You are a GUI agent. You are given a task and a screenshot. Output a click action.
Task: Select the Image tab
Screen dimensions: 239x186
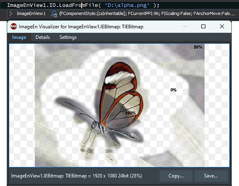point(19,37)
